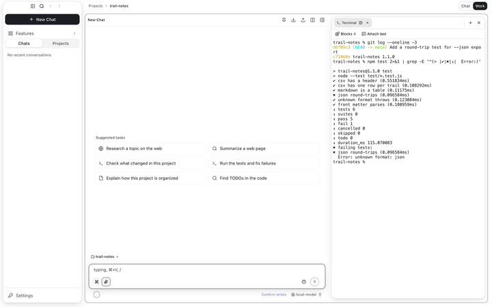Click the 'No recent conversations' text
The image size is (492, 307).
point(29,55)
